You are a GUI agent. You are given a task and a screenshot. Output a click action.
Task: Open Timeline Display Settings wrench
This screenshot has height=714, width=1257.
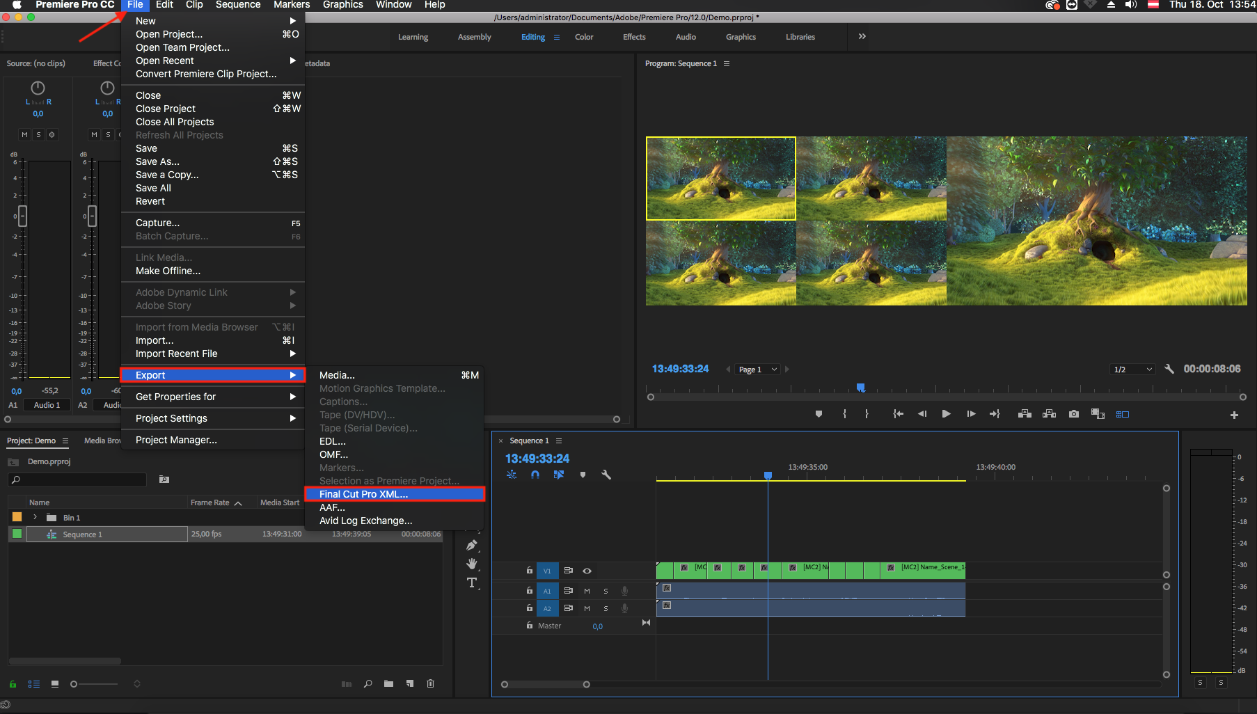click(606, 475)
